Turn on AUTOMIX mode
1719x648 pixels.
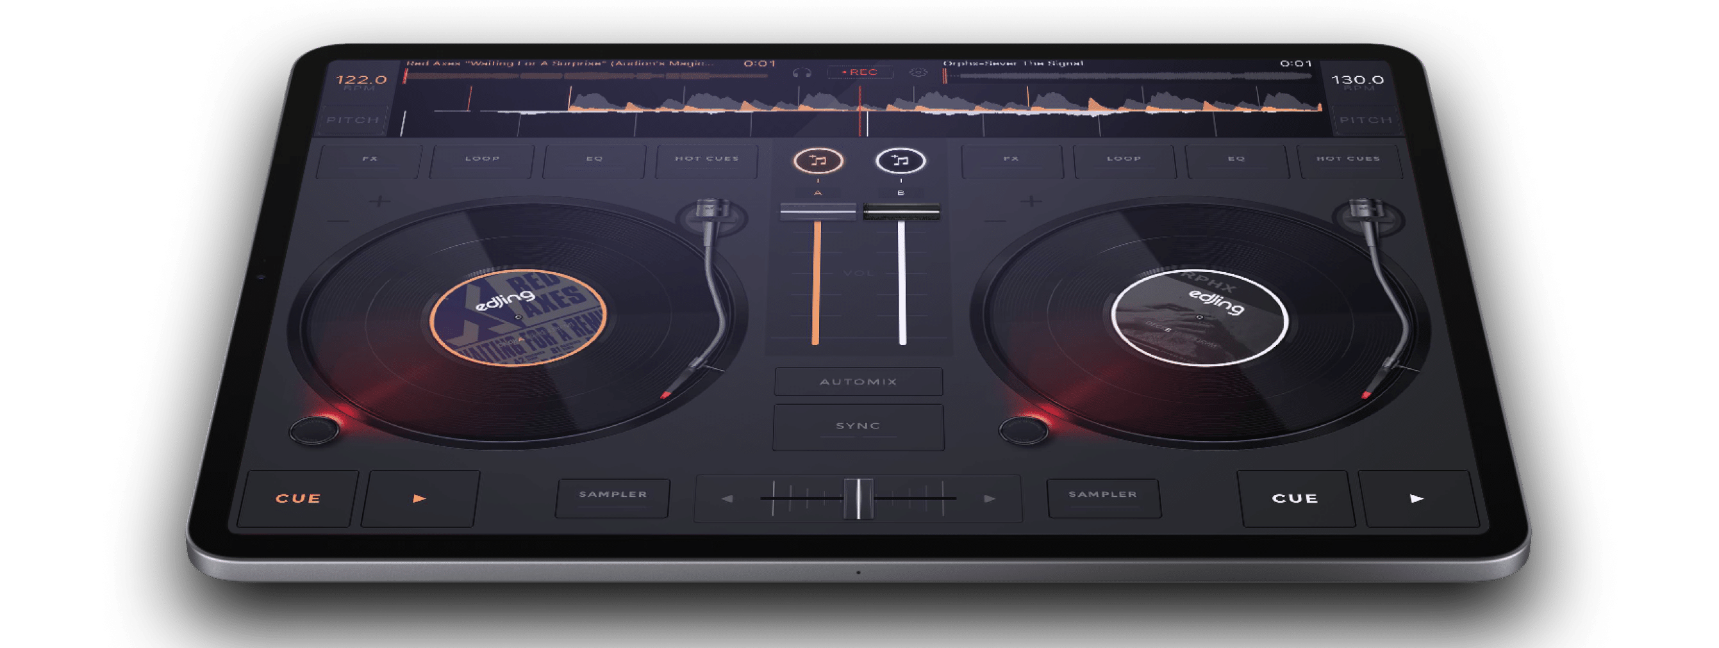pyautogui.click(x=858, y=382)
